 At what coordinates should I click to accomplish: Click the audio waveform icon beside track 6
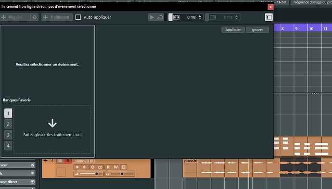point(46,161)
